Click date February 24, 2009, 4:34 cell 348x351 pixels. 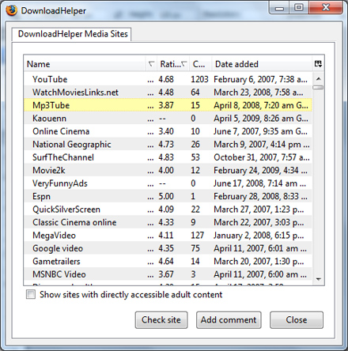tap(260, 170)
